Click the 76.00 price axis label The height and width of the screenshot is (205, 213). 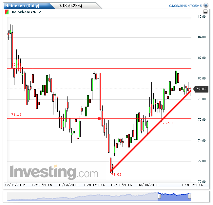point(202,120)
